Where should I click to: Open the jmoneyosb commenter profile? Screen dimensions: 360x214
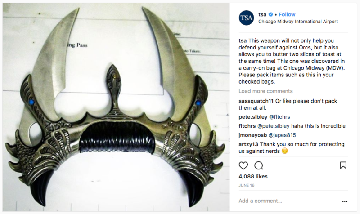point(253,135)
